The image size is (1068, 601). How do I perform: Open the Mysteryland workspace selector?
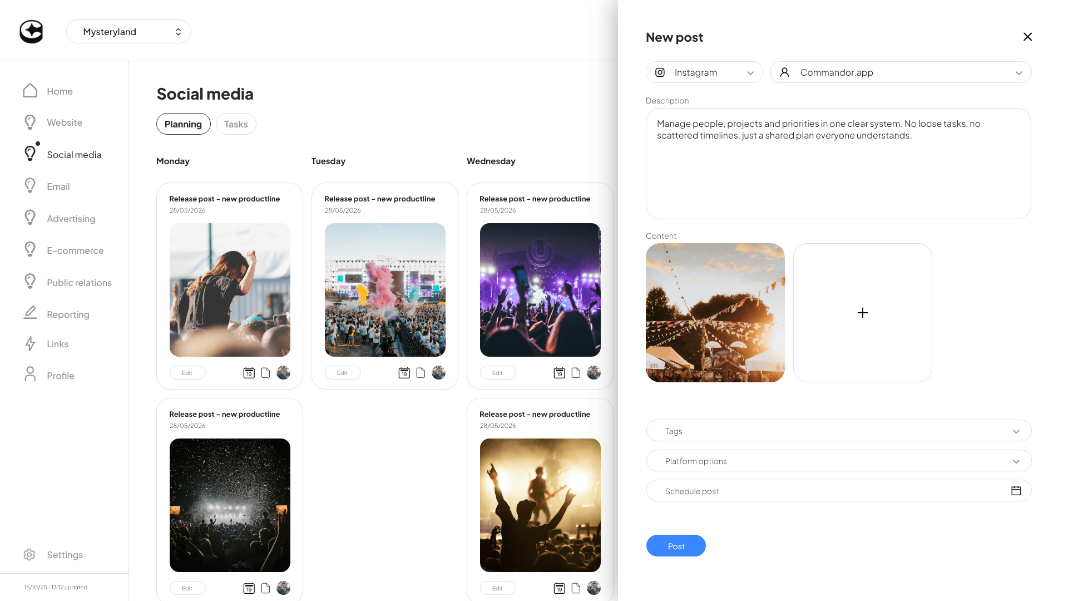coord(128,31)
